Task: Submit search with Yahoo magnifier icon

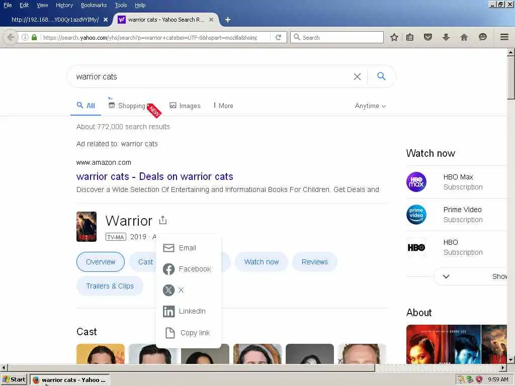Action: tap(381, 76)
